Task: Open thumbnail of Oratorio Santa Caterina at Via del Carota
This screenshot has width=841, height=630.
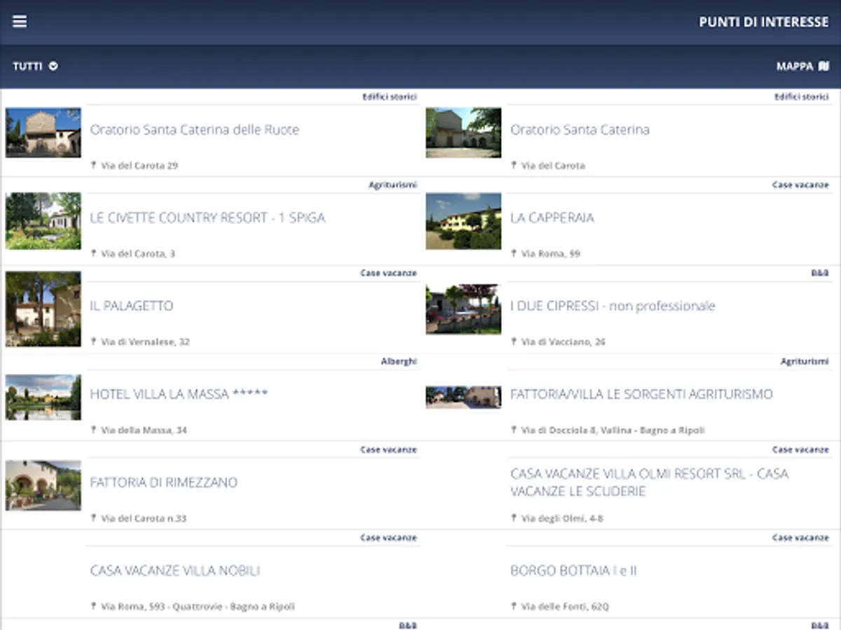Action: coord(463,132)
